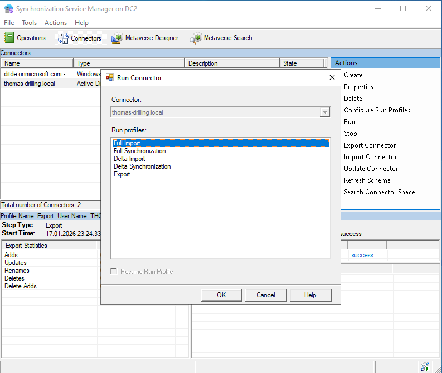
Task: Sort by Description column header
Action: 232,63
